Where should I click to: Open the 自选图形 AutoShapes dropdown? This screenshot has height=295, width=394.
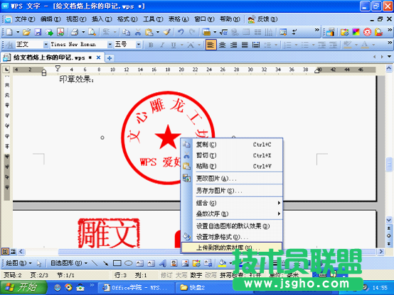69,263
